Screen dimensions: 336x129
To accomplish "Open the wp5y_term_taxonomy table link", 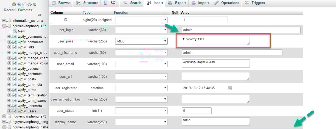I will (33, 101).
